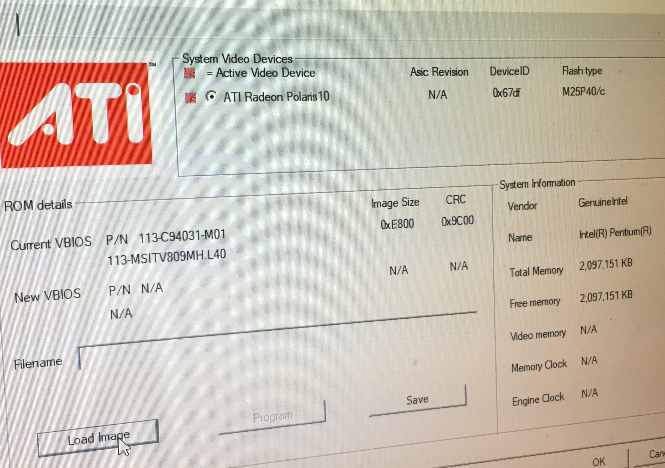This screenshot has width=665, height=468.
Task: Select the ATI Radeon Polaris10 radio button
Action: (211, 96)
